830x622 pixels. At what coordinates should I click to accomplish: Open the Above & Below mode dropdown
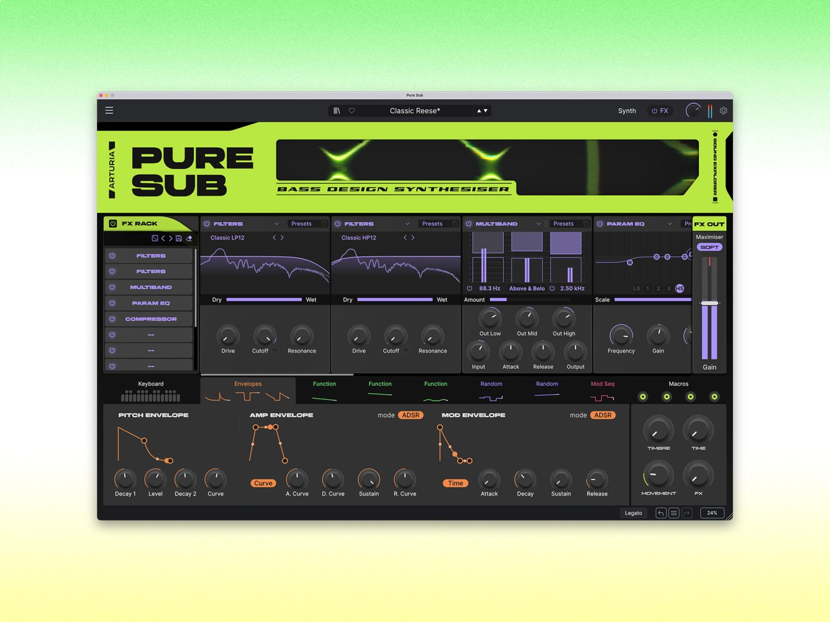[527, 288]
